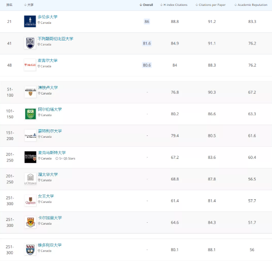
Task: Click the University of Toronto logo
Action: click(30, 22)
